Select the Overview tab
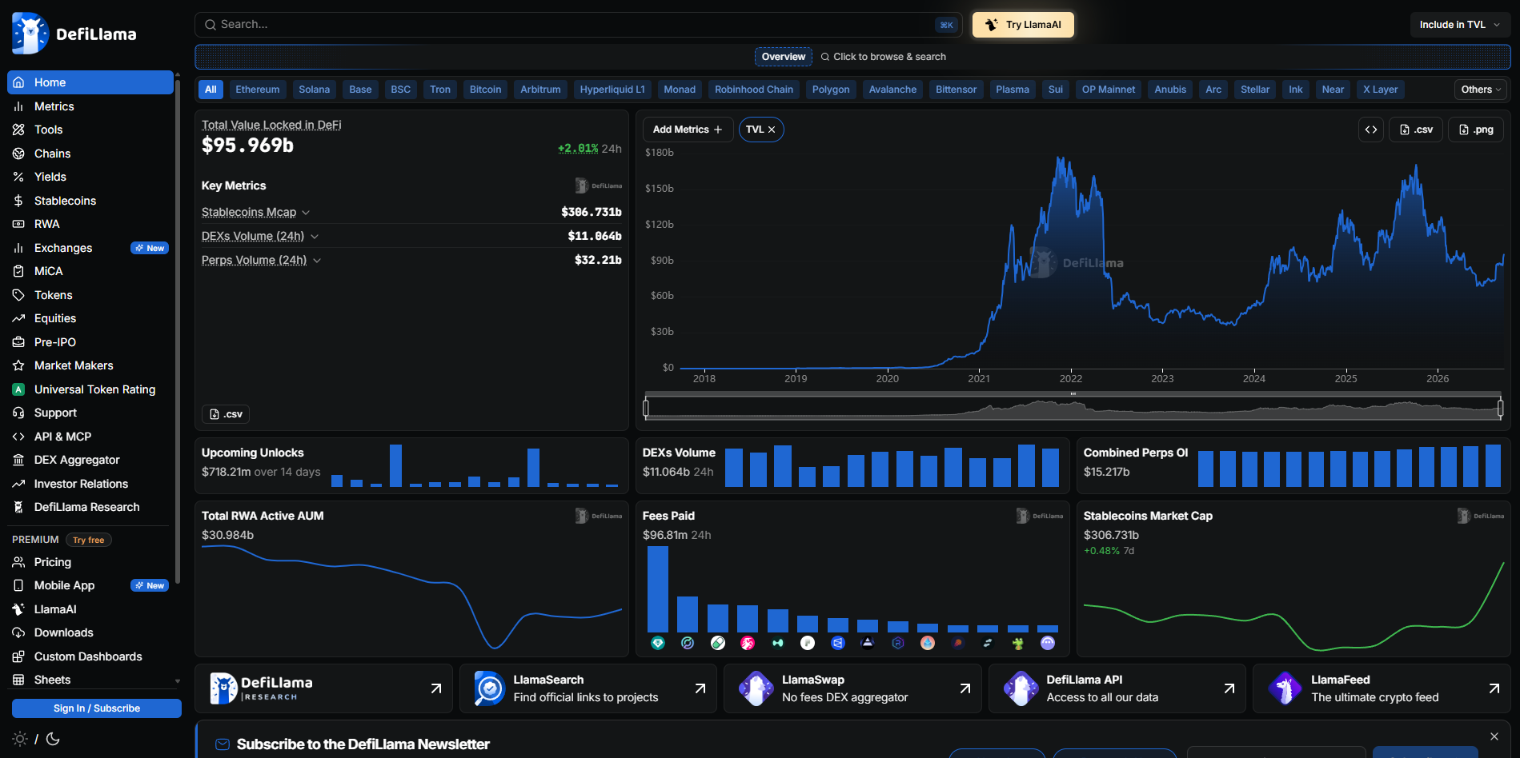The image size is (1520, 758). 784,57
